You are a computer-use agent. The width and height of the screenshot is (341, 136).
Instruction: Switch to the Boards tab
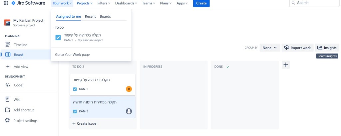click(105, 16)
